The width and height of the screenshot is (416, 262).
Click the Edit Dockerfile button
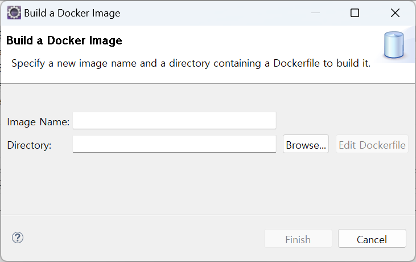pos(372,145)
